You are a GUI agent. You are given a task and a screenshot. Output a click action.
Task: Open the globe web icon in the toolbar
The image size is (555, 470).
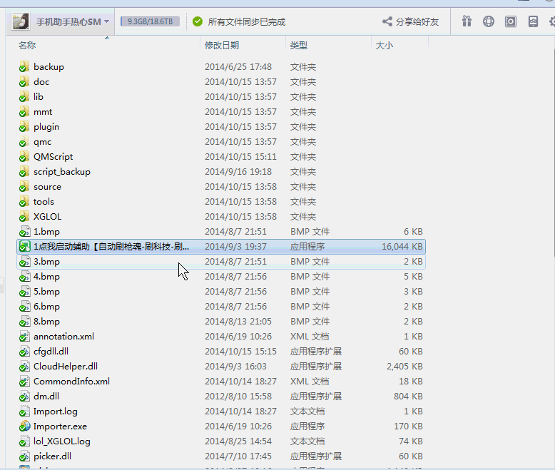click(489, 21)
